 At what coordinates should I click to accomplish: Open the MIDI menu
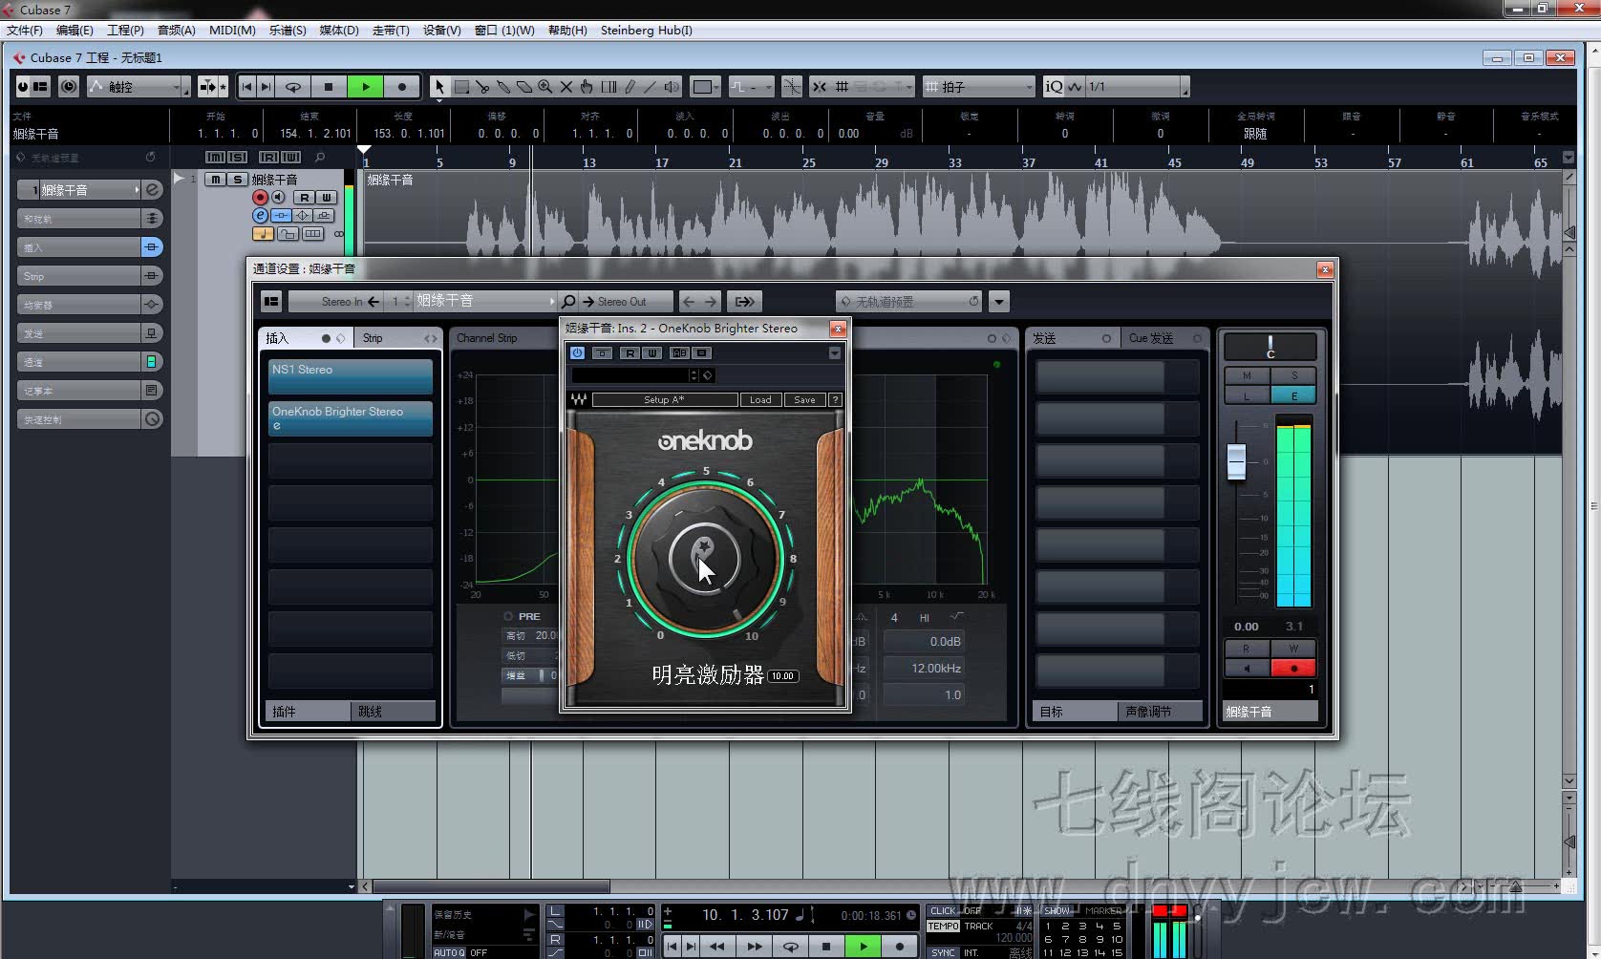pos(232,31)
